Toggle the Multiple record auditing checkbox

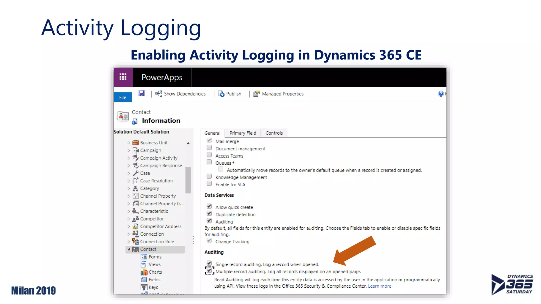click(209, 270)
